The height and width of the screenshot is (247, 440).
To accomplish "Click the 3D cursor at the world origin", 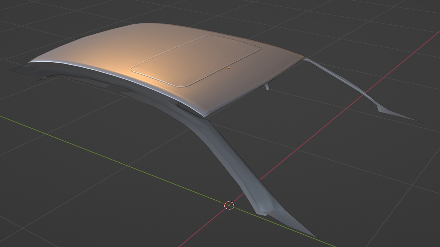I will pyautogui.click(x=229, y=205).
